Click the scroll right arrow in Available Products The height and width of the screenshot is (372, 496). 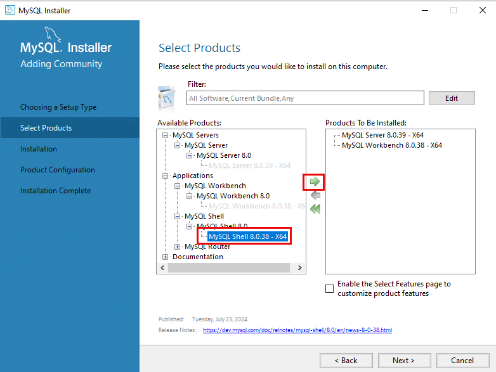pos(299,267)
